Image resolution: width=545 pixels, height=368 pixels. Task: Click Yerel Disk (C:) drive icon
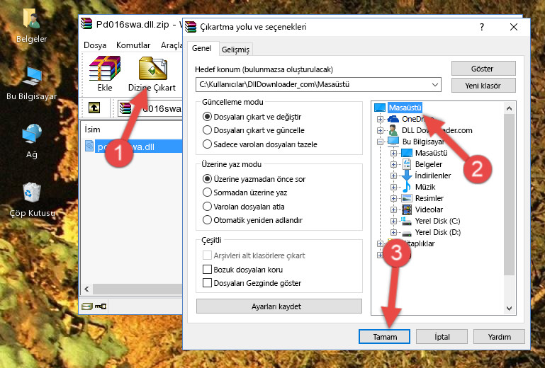(406, 221)
